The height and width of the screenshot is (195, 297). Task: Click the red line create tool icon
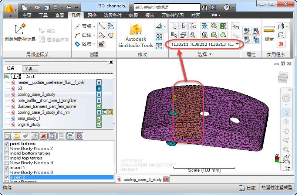pos(101,26)
